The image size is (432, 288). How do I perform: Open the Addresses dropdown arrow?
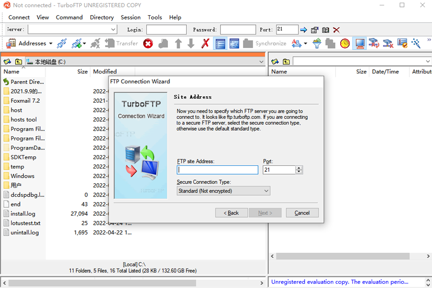pos(51,44)
